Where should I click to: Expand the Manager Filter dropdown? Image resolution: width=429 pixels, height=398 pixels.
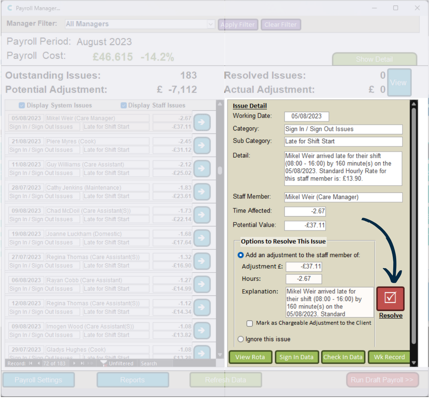(210, 24)
